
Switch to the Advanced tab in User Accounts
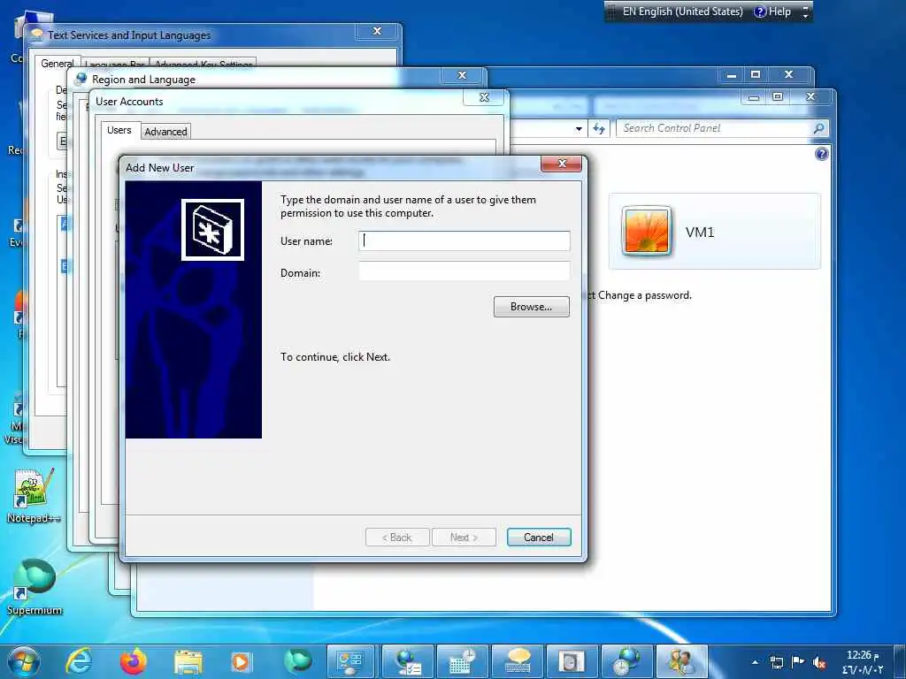[165, 132]
